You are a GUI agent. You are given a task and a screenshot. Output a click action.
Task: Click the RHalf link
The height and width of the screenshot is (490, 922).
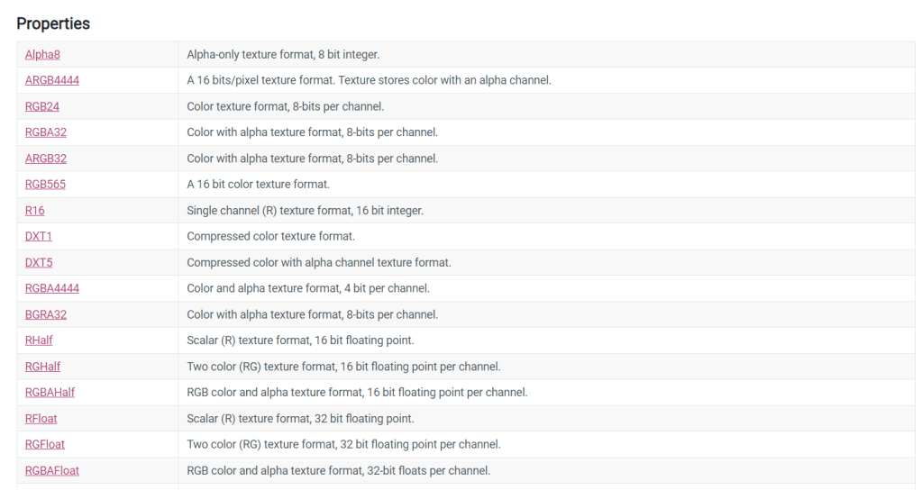(39, 340)
